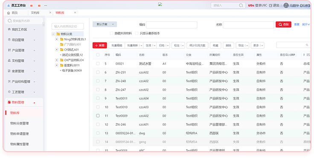
Task: Click the magnifier icon in top search box
Action: 241,6
